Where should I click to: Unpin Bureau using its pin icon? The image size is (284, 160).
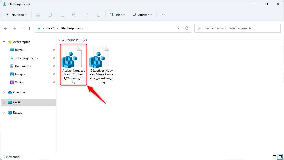pos(54,50)
